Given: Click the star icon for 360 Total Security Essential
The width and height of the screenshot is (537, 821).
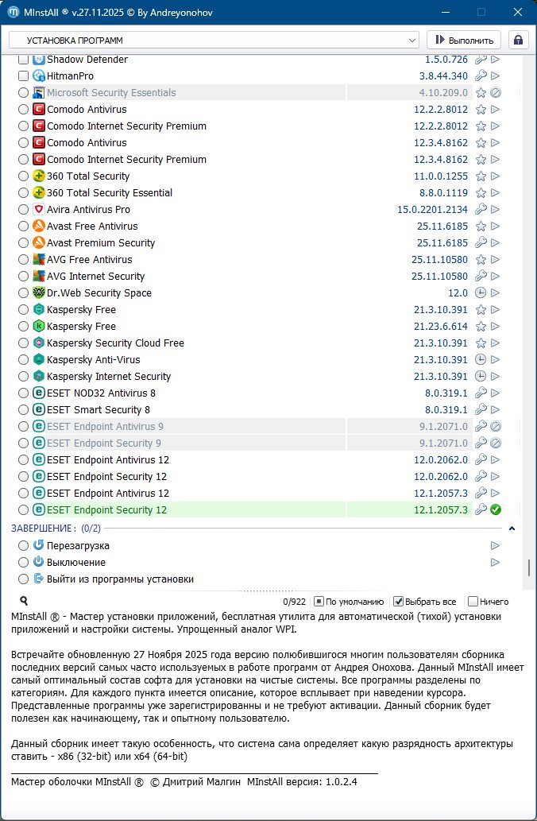Looking at the screenshot, I should click(480, 193).
